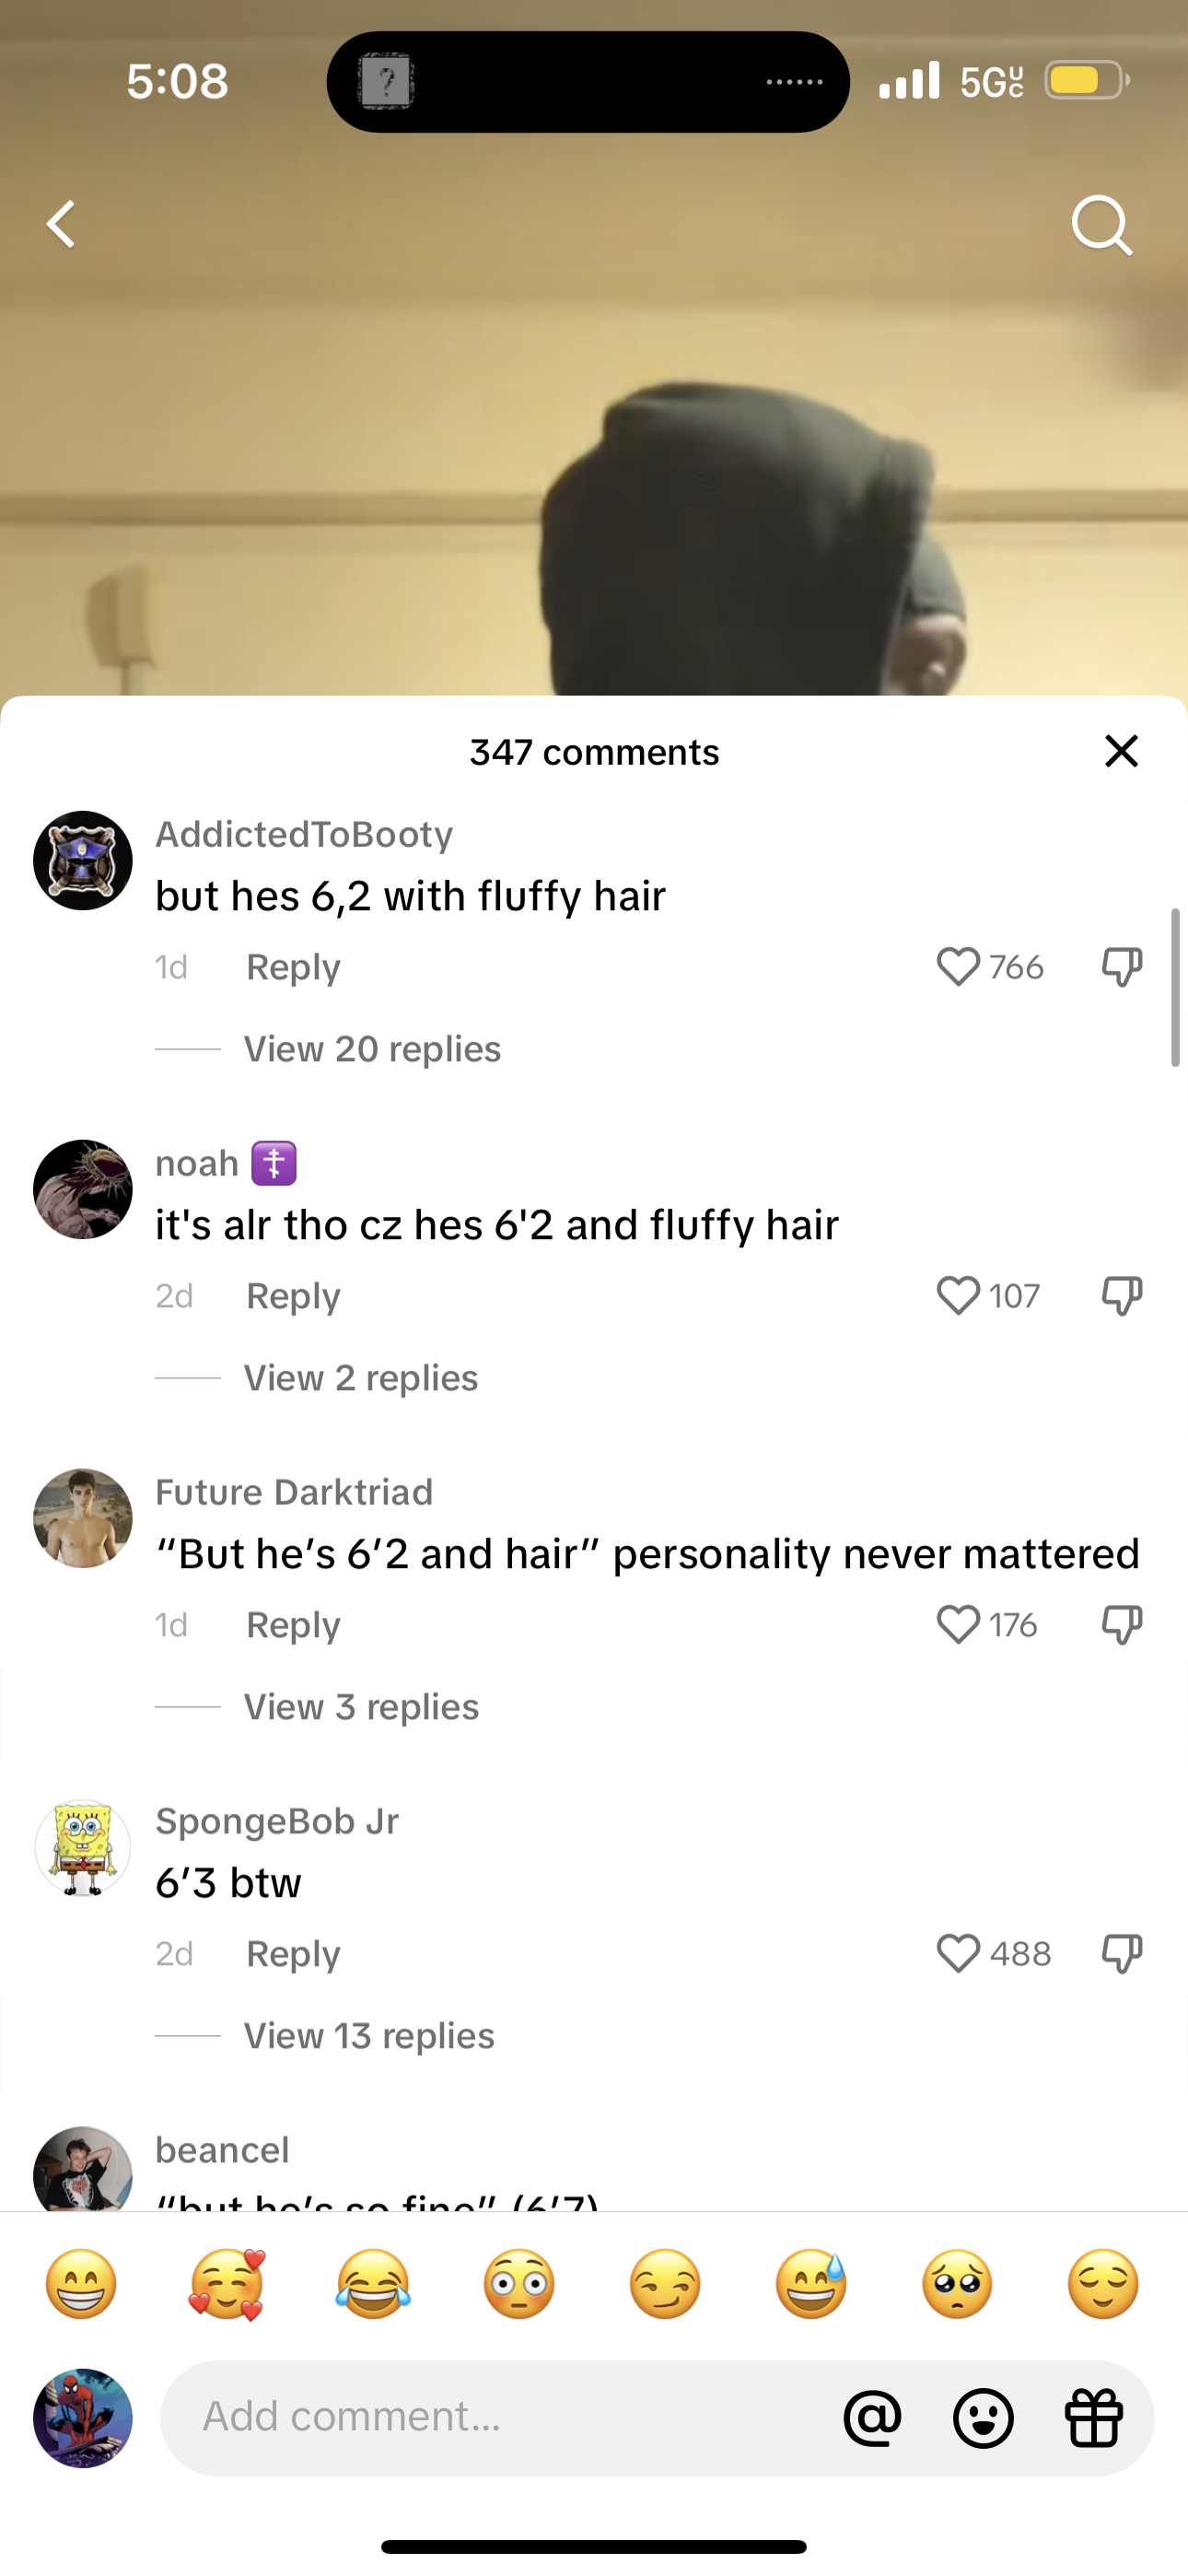The width and height of the screenshot is (1188, 2576).
Task: Open the gift icon in comment bar
Action: tap(1094, 2418)
